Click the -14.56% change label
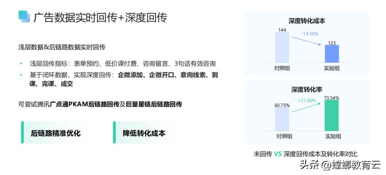This screenshot has width=386, height=175. (309, 34)
